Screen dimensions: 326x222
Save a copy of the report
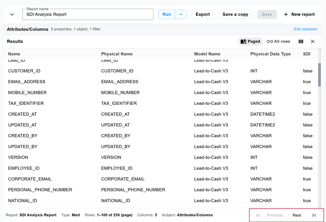click(x=235, y=14)
